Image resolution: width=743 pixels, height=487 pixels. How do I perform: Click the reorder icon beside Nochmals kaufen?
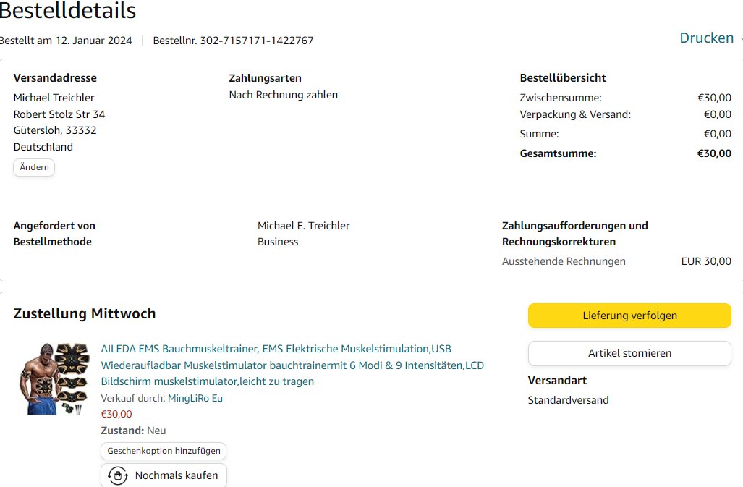pyautogui.click(x=117, y=475)
